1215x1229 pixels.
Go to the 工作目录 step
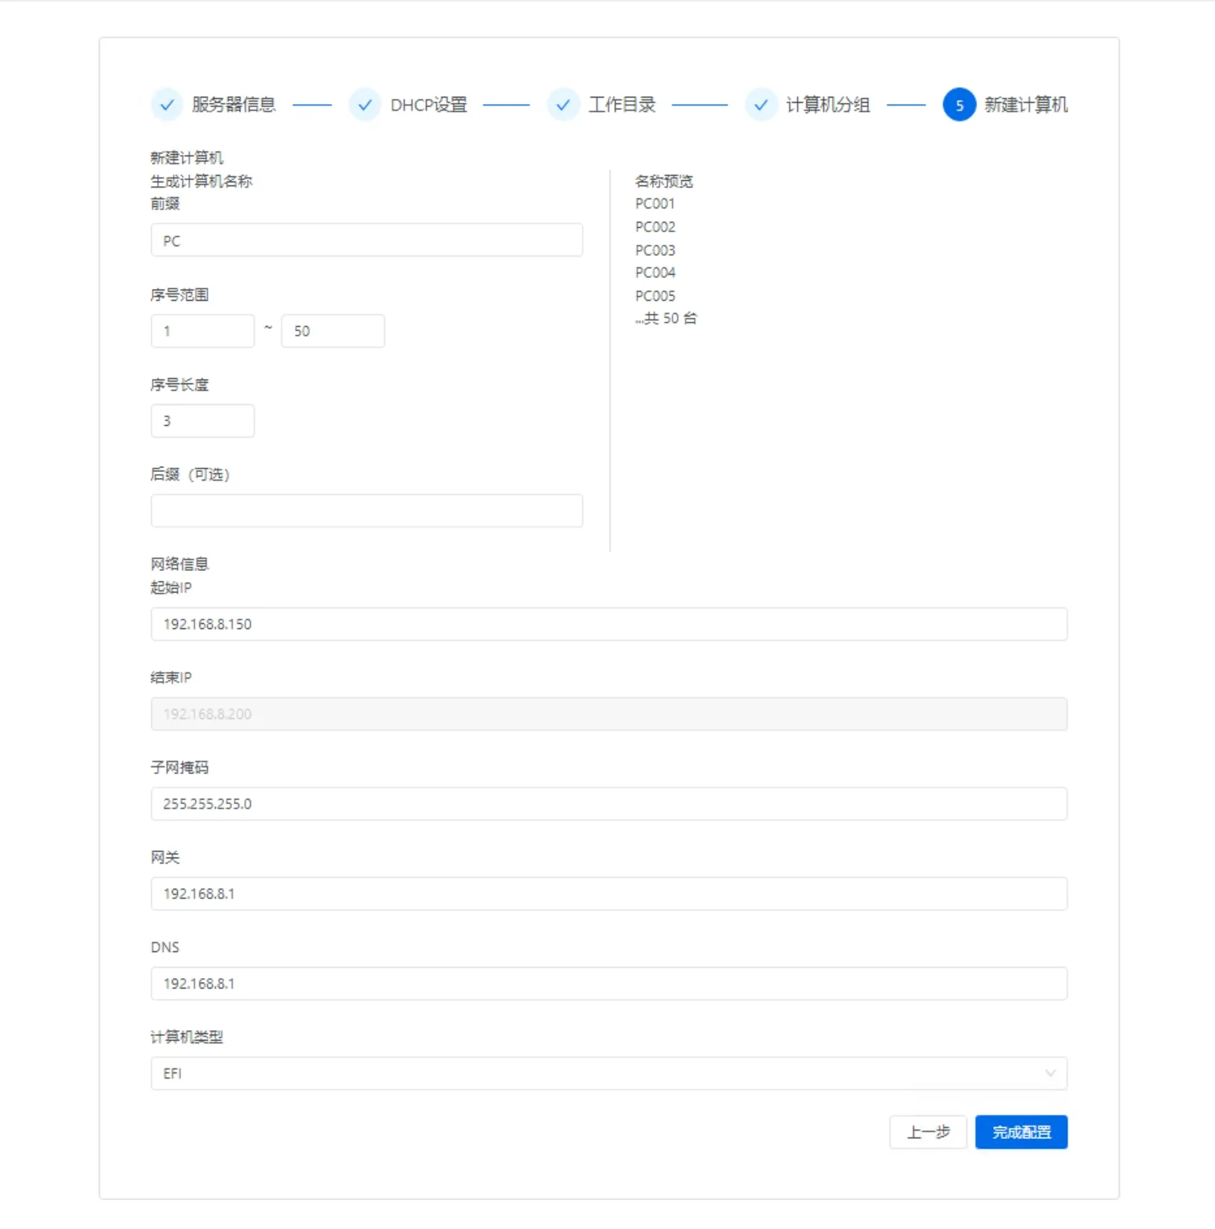tap(622, 104)
